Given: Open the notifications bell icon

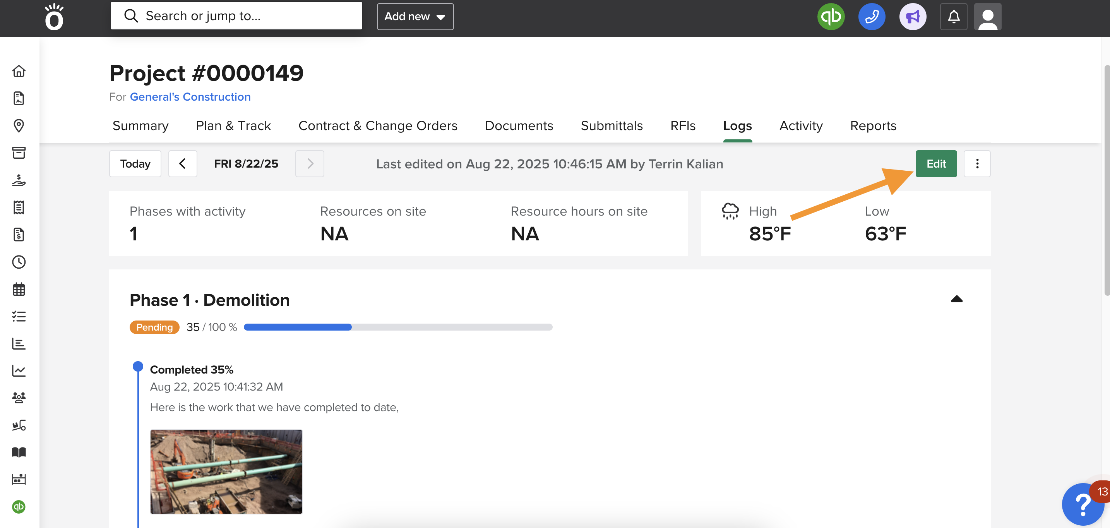Looking at the screenshot, I should [954, 16].
